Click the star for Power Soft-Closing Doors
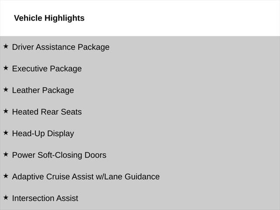Screen dimensions: 280x210 click(6, 154)
